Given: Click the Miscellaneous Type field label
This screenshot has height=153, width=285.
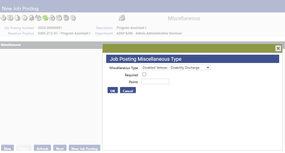Looking at the screenshot, I should (124, 68).
